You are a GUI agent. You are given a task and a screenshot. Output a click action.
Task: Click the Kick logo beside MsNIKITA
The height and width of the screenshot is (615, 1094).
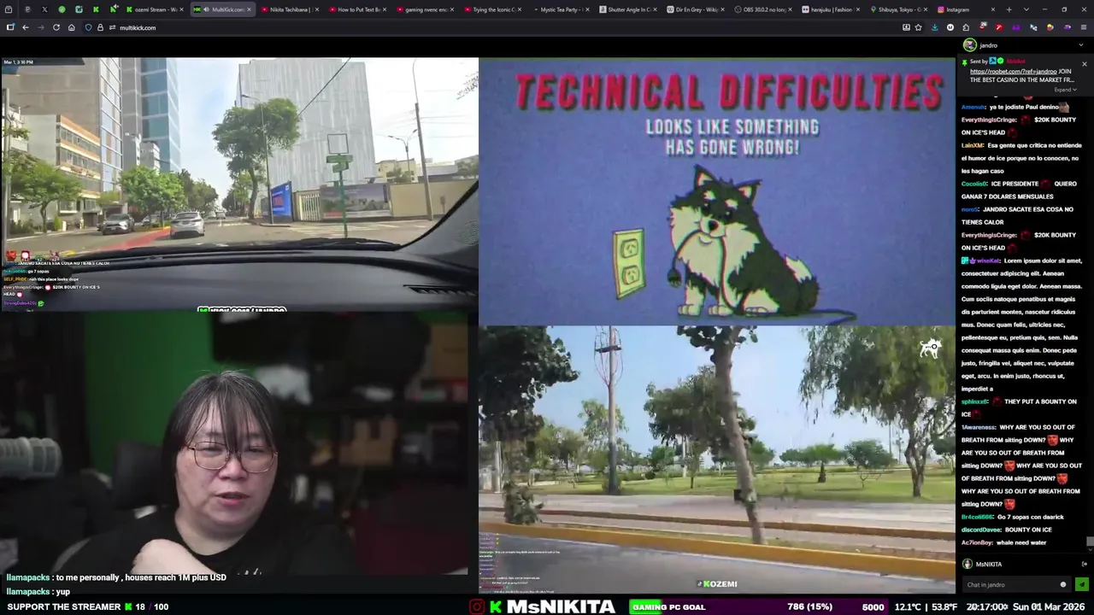(x=496, y=606)
